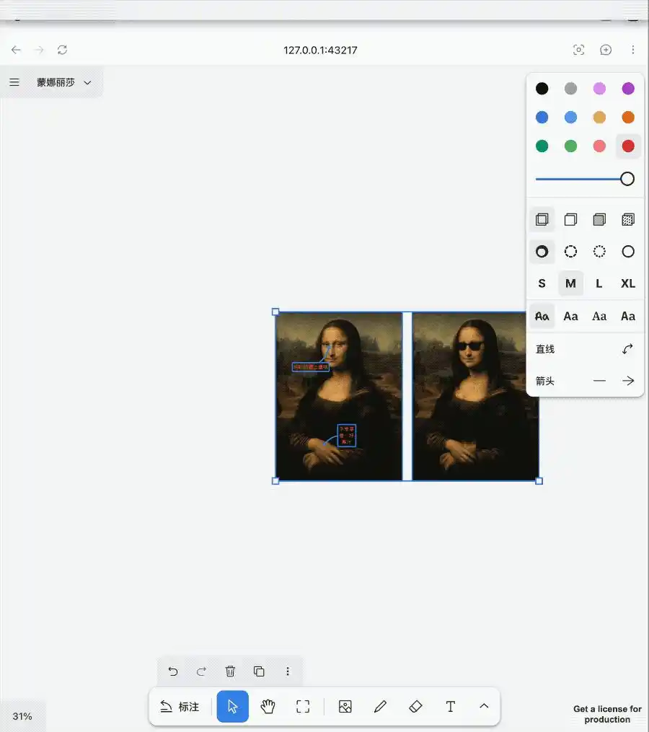Choose the monospace font option
Image resolution: width=649 pixels, height=732 pixels.
coord(628,317)
